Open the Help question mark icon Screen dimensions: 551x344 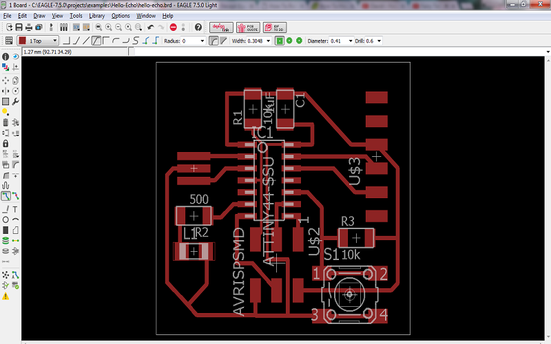coord(198,28)
